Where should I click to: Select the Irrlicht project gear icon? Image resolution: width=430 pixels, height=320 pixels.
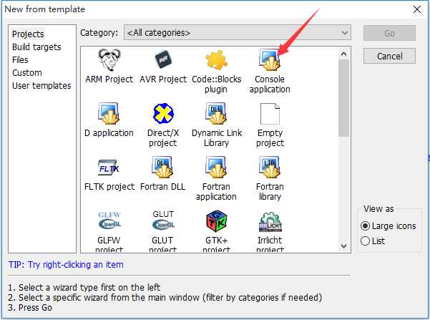(x=270, y=222)
